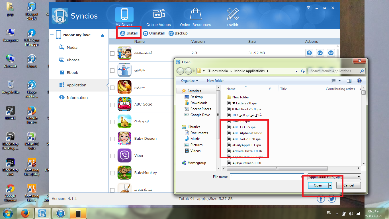Click New folder in the dialog toolbar
The image size is (389, 219).
tap(215, 81)
